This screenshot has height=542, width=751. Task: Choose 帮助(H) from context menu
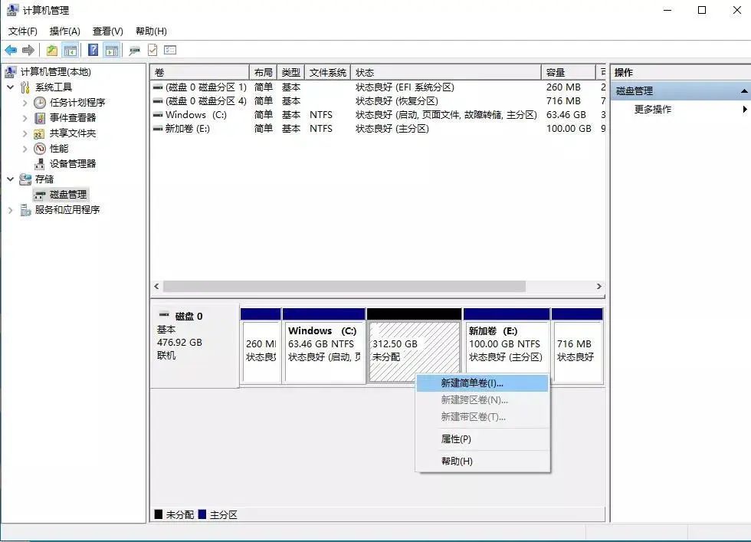pos(482,461)
